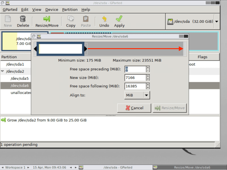227x170 pixels.
Task: Decrease New size value
Action: tap(148, 79)
